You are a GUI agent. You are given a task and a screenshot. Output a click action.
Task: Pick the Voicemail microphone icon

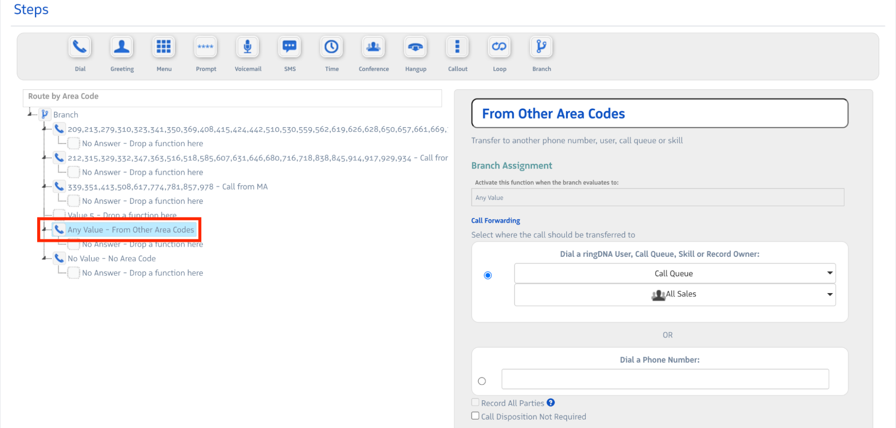tap(247, 47)
